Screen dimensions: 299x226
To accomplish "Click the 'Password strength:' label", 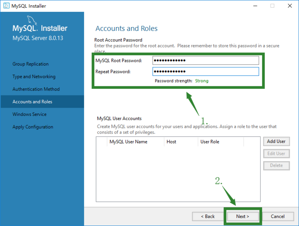I will pyautogui.click(x=174, y=81).
